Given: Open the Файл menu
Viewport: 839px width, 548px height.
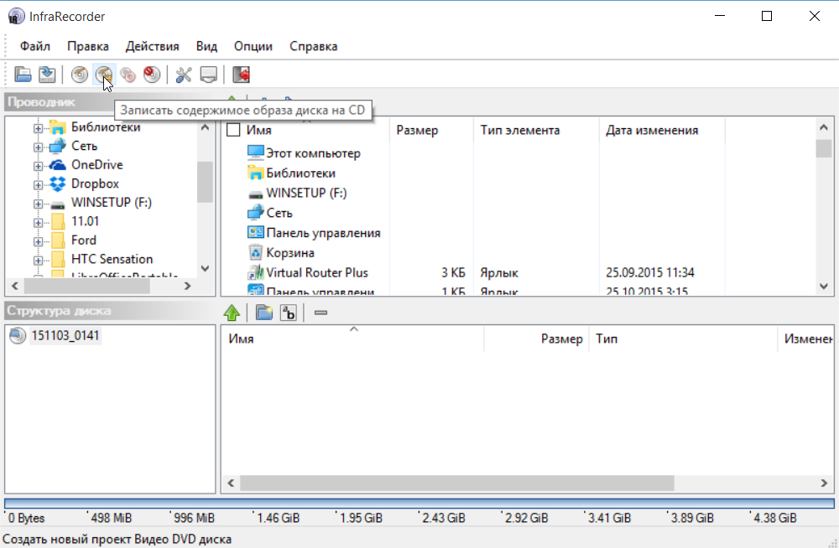Looking at the screenshot, I should [35, 47].
